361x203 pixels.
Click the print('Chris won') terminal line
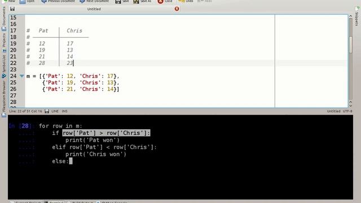pos(96,154)
